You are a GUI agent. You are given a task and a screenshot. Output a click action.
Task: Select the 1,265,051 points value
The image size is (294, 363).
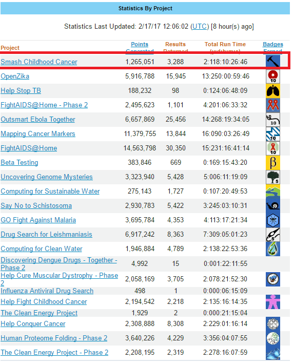tap(140, 62)
